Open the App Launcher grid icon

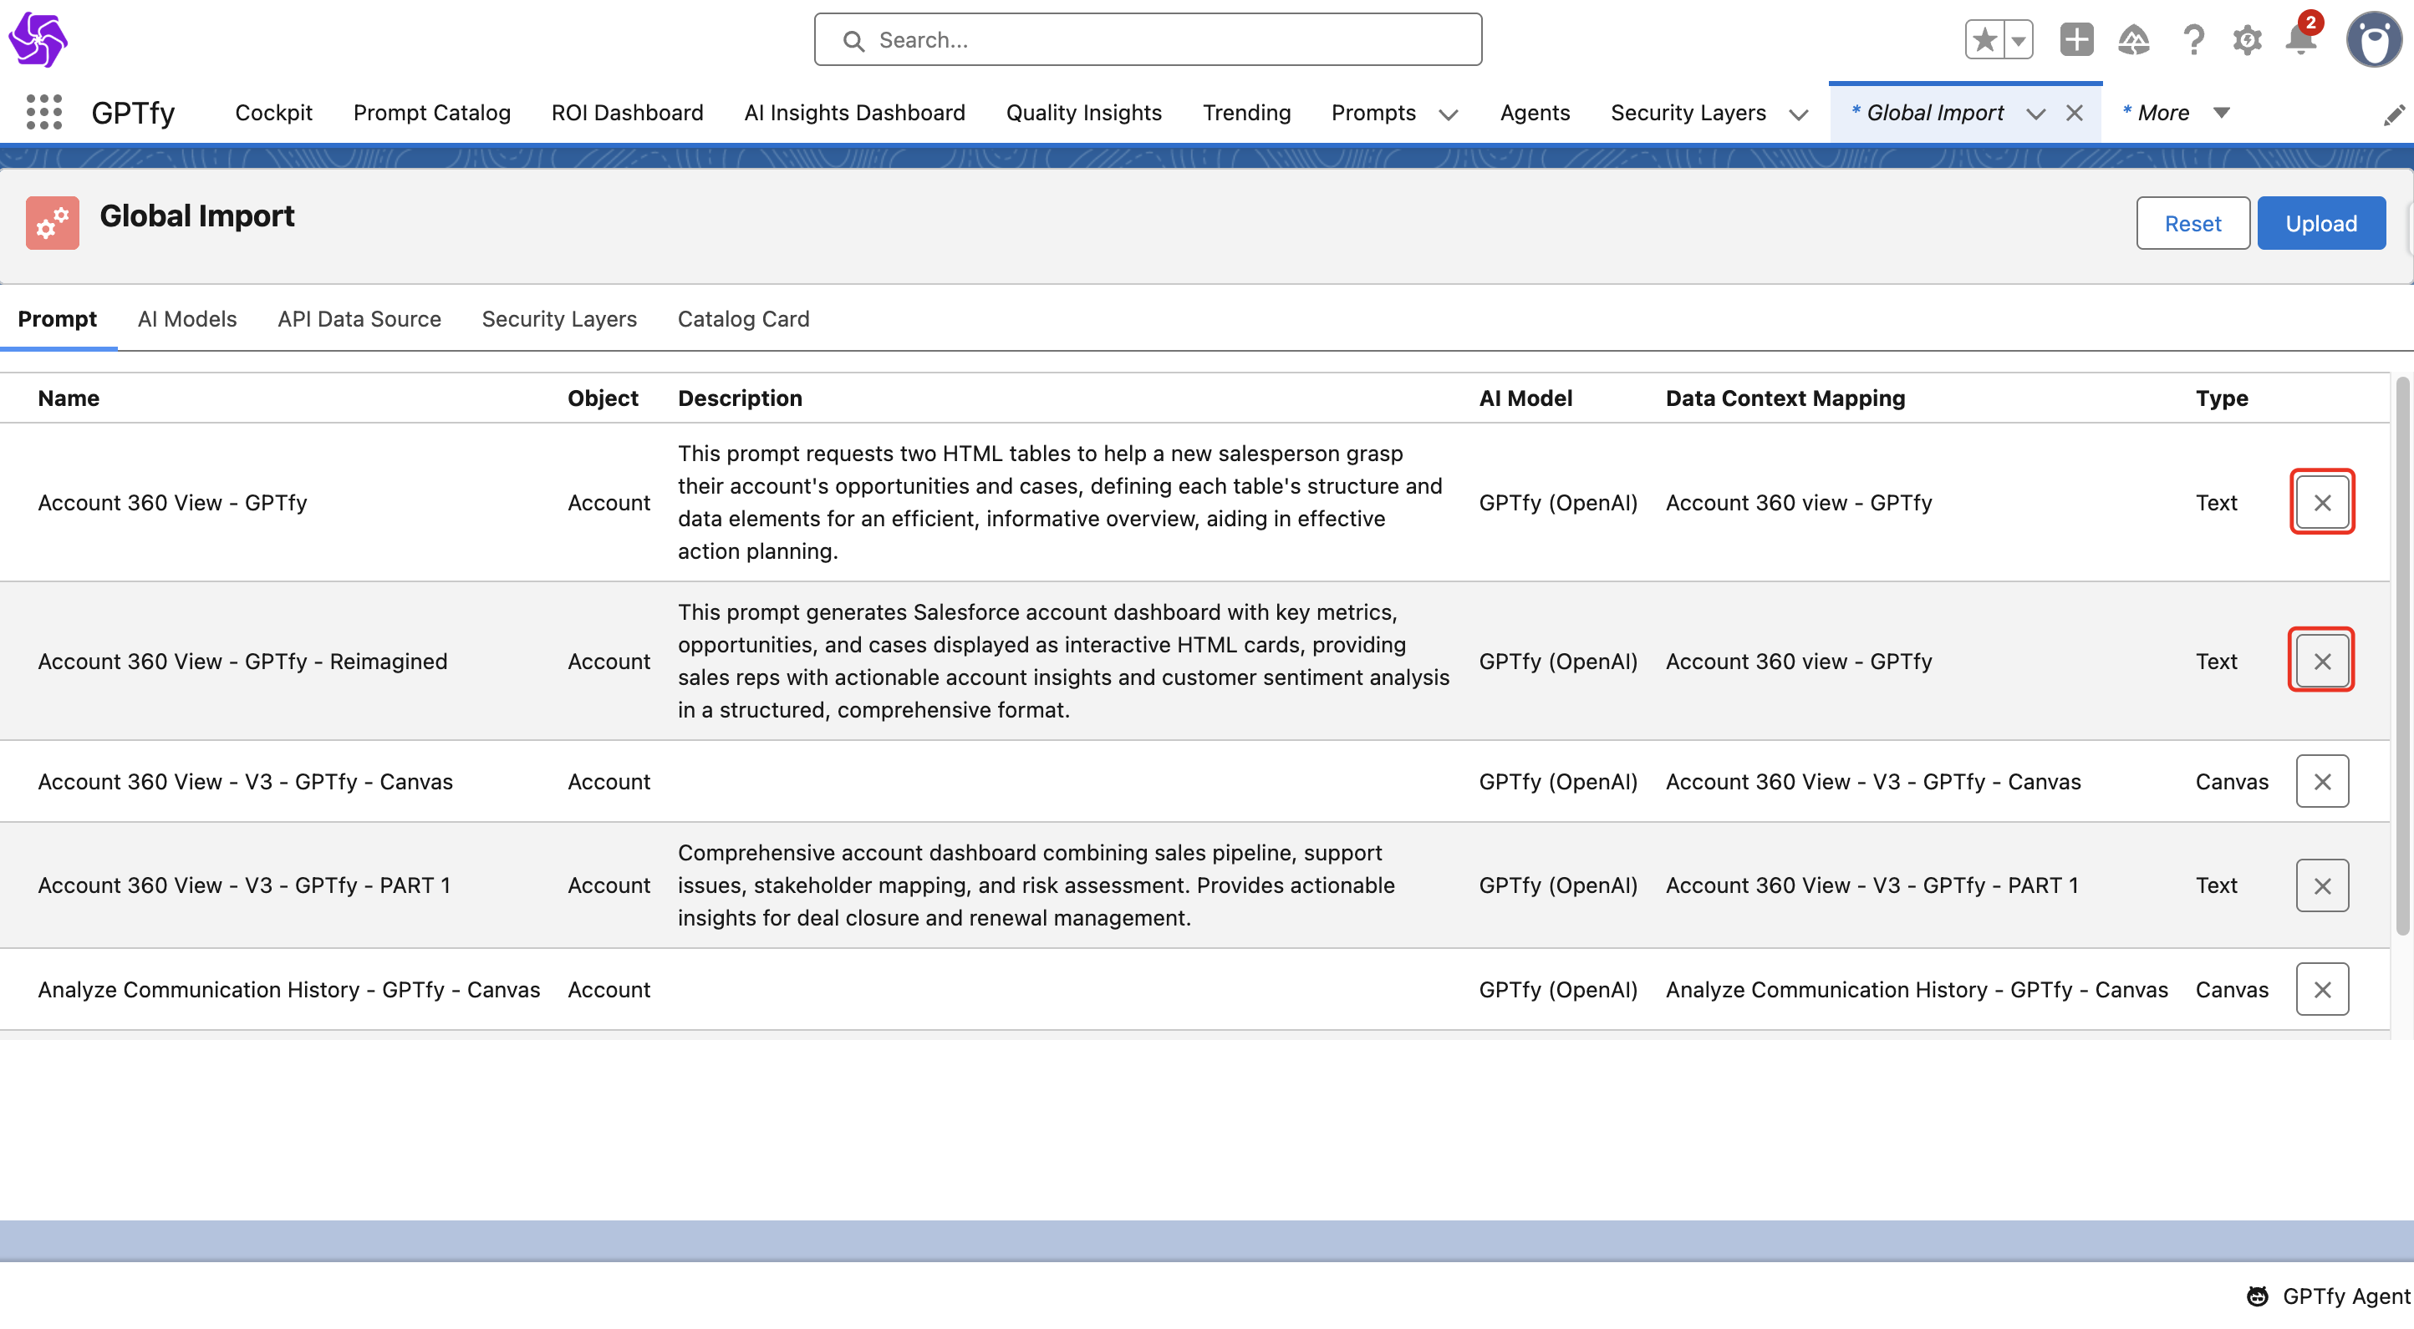44,113
